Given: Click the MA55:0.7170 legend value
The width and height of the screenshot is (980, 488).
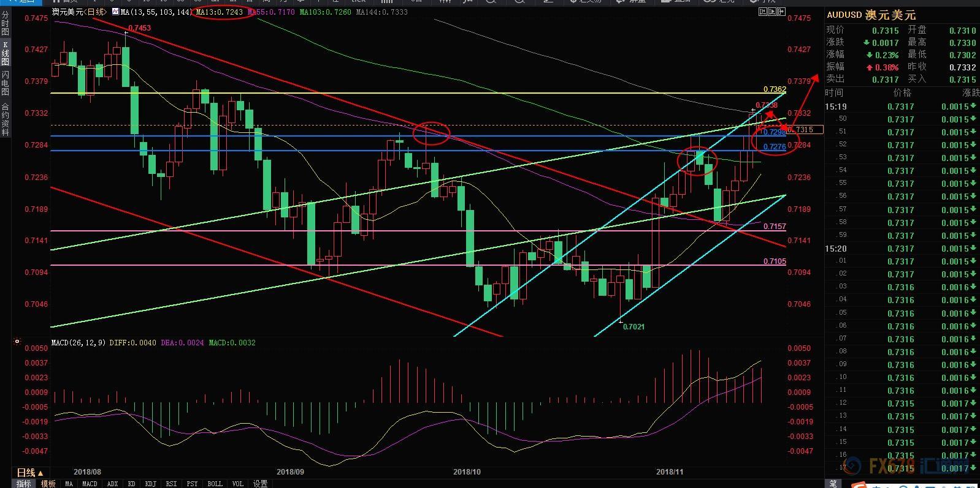Looking at the screenshot, I should (271, 12).
